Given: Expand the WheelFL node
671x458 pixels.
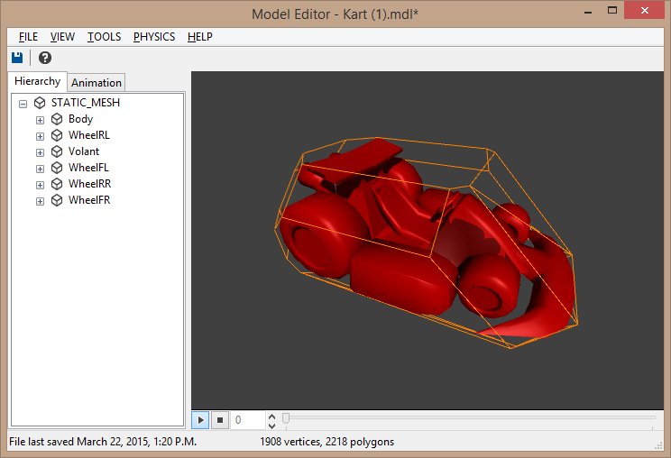Looking at the screenshot, I should [x=40, y=169].
